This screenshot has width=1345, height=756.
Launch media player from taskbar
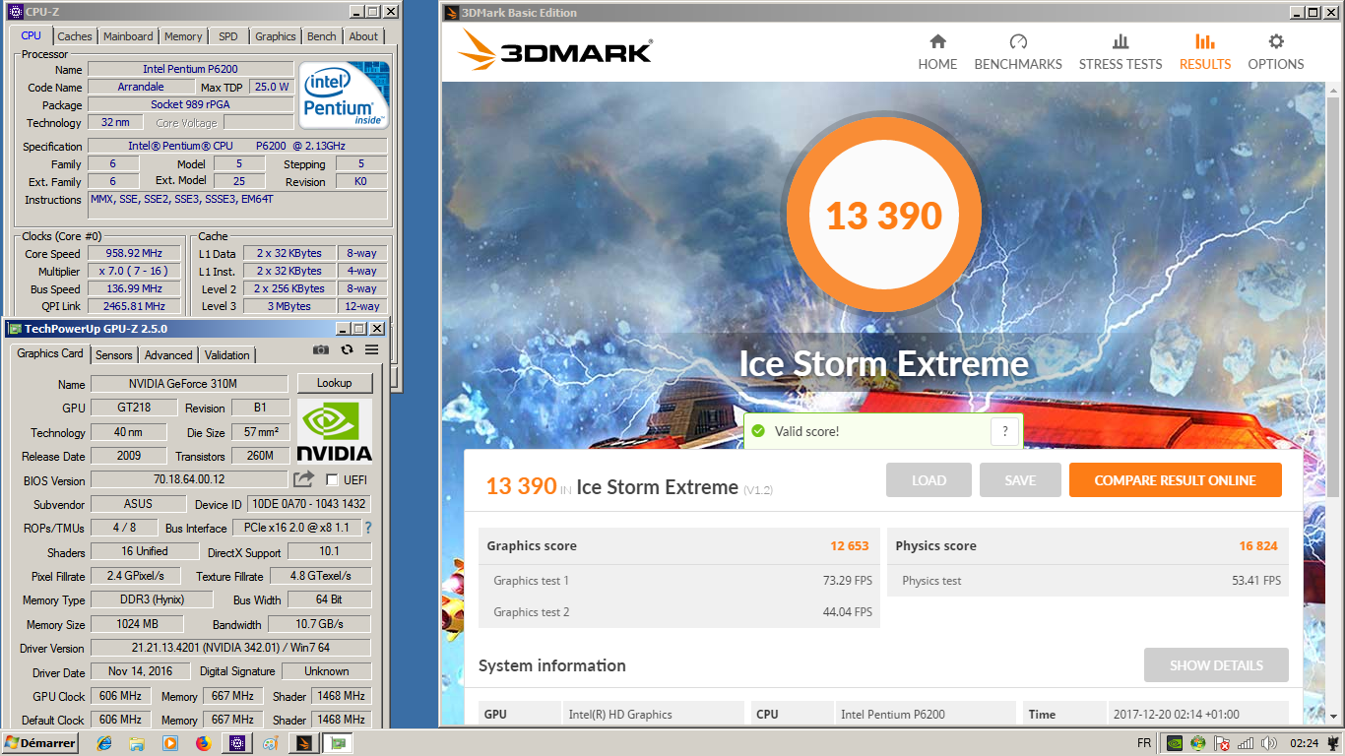pyautogui.click(x=169, y=743)
